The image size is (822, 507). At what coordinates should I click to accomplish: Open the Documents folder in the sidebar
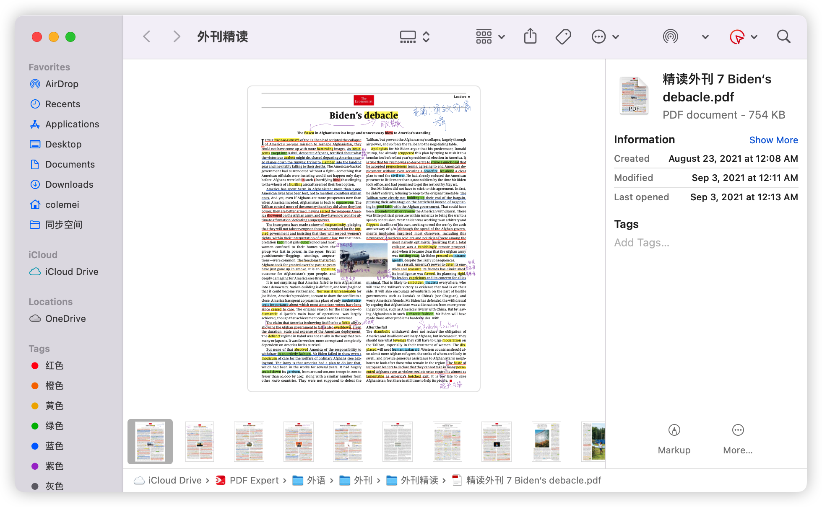(x=70, y=164)
